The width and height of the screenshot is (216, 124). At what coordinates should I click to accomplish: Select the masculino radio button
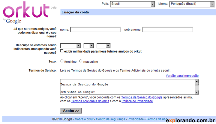pyautogui.click(x=81, y=61)
